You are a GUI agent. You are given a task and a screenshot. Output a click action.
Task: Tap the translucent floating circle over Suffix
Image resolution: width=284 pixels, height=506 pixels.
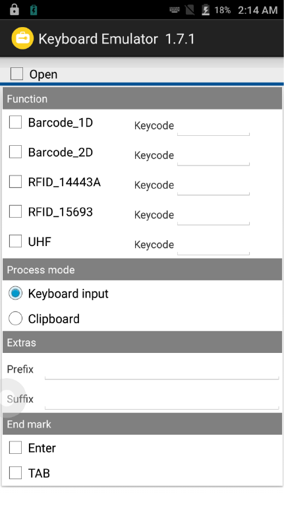(x=11, y=398)
